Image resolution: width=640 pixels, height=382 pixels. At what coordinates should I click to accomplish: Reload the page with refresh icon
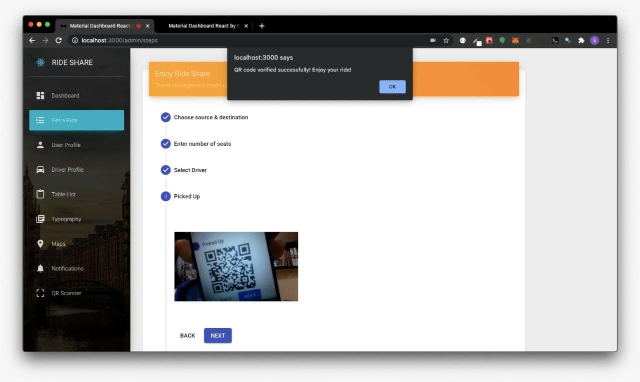(58, 40)
